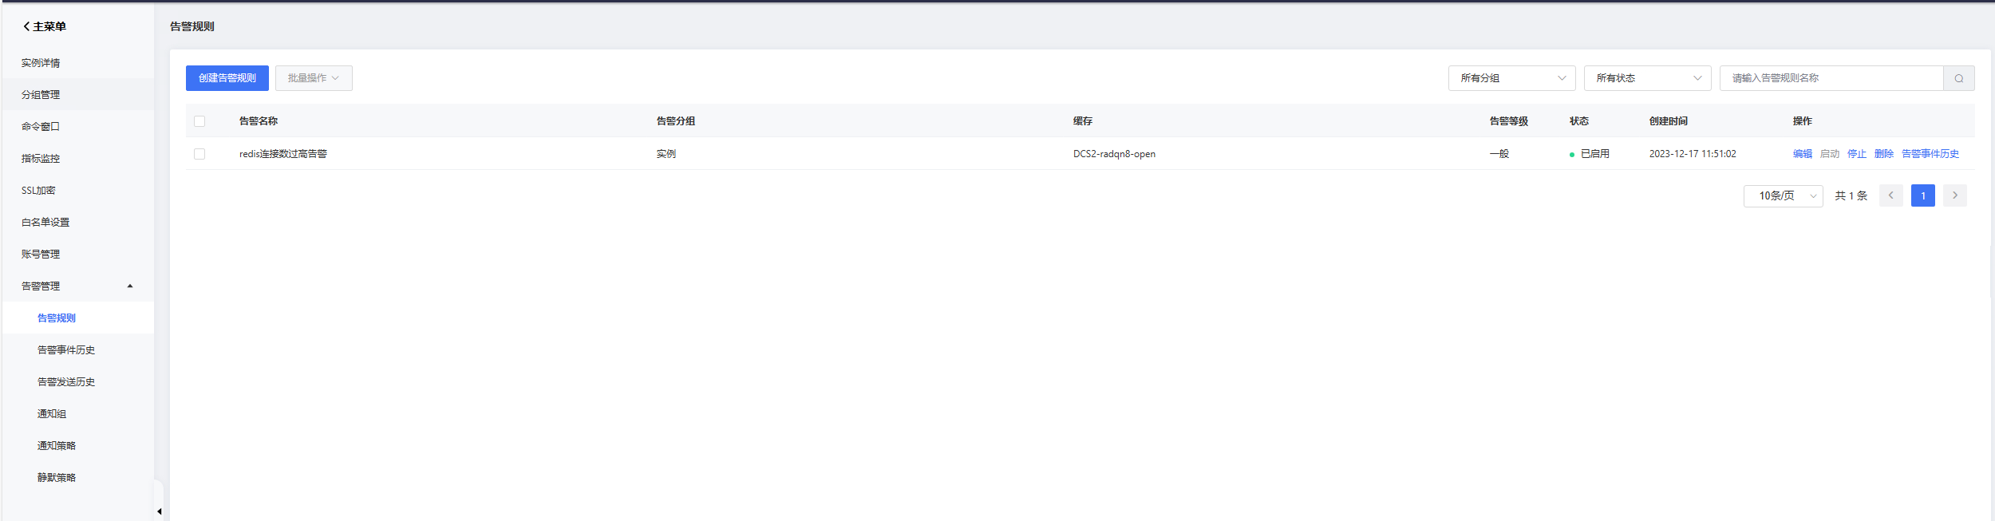Click the cache value DCS2-radqn8-open
Screen dimensions: 1995x521
point(1114,154)
